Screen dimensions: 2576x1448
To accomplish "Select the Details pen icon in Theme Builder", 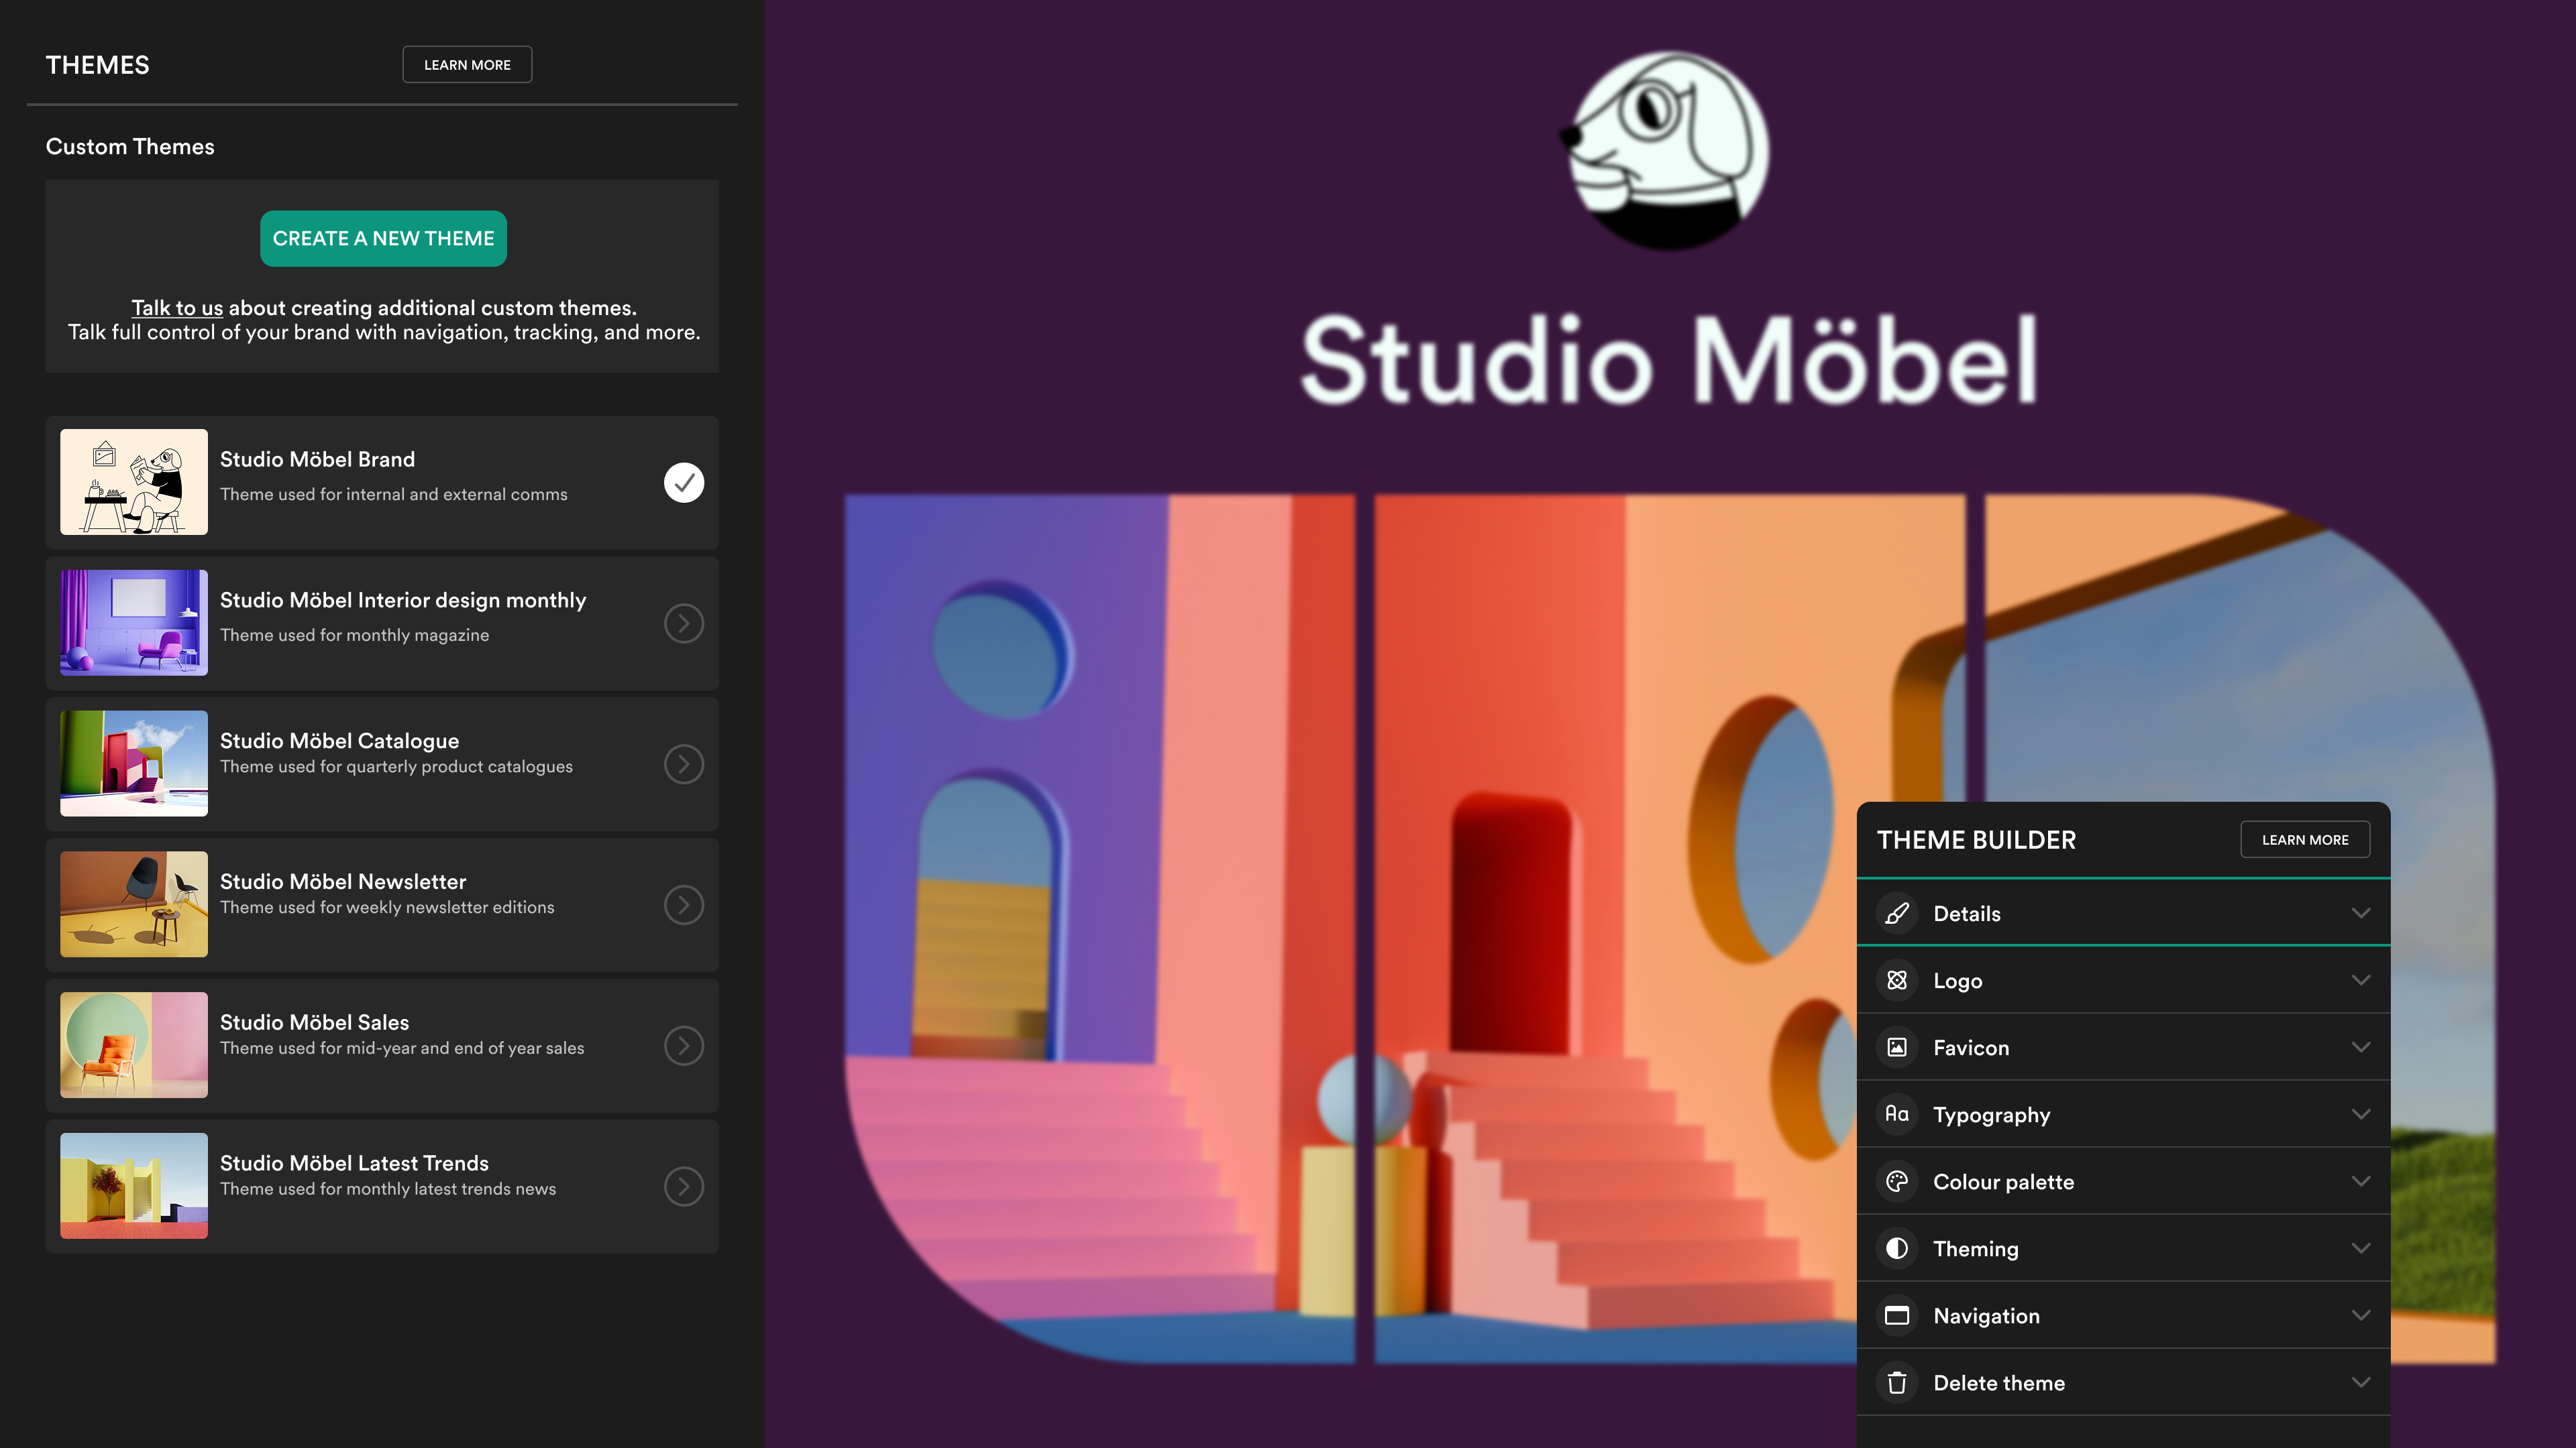I will click(1896, 912).
